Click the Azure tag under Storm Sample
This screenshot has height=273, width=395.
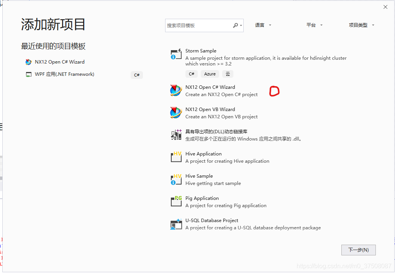pyautogui.click(x=210, y=74)
